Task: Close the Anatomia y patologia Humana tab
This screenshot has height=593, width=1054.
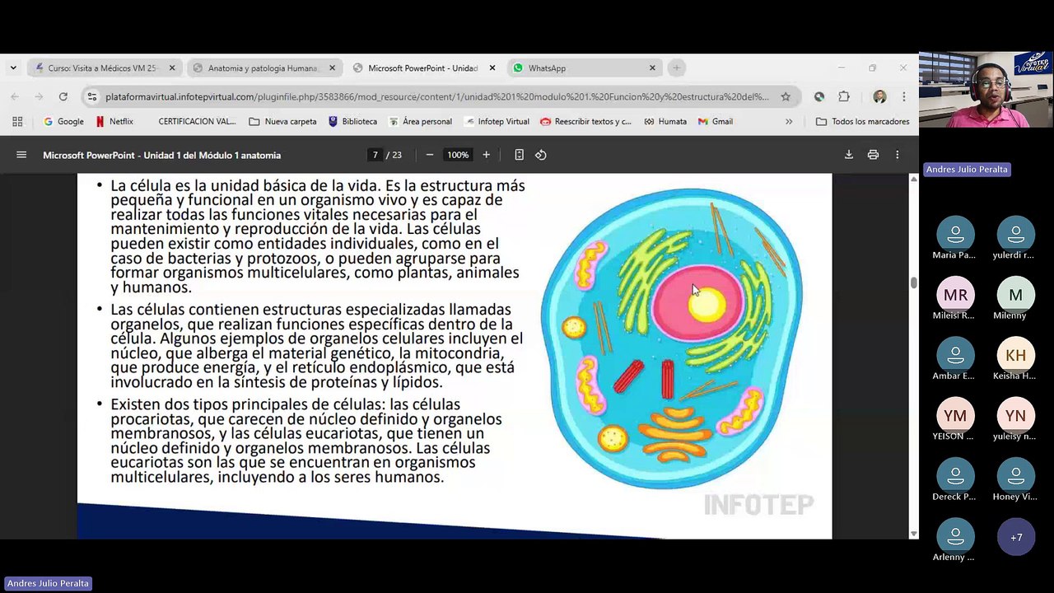Action: (333, 68)
